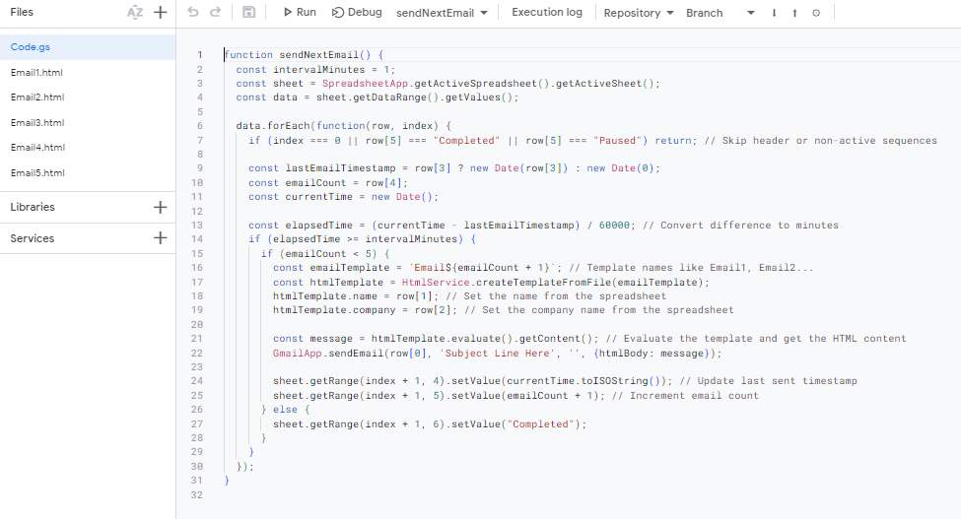961x519 pixels.
Task: Add a library with the plus icon
Action: coord(161,207)
